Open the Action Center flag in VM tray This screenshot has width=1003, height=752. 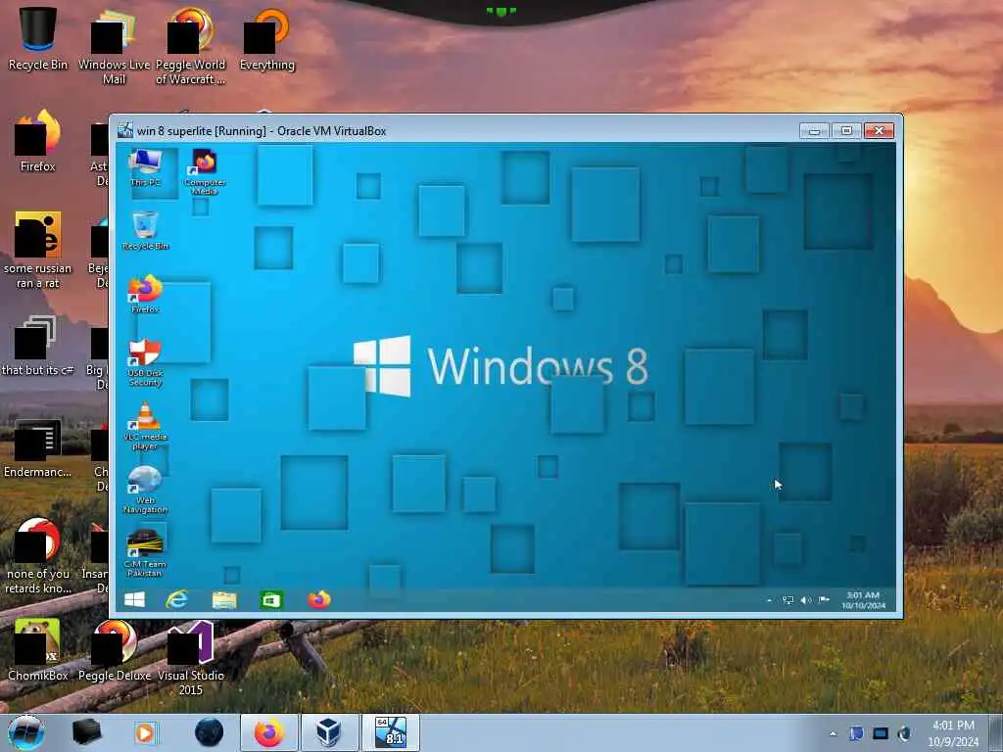pyautogui.click(x=824, y=600)
